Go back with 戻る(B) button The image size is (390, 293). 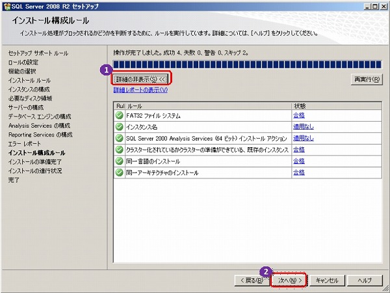(252, 281)
